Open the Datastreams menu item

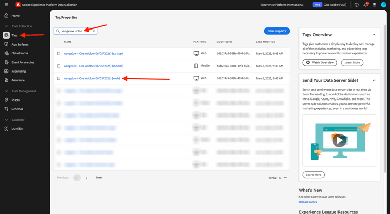pyautogui.click(x=20, y=53)
